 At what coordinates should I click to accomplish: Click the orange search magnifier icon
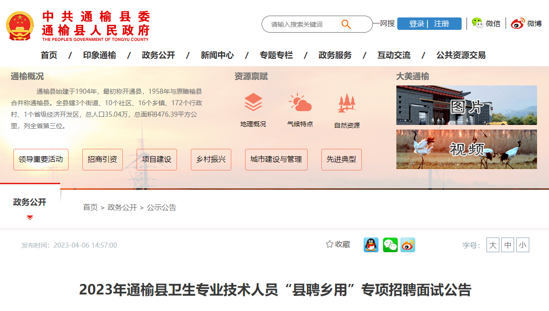346,24
